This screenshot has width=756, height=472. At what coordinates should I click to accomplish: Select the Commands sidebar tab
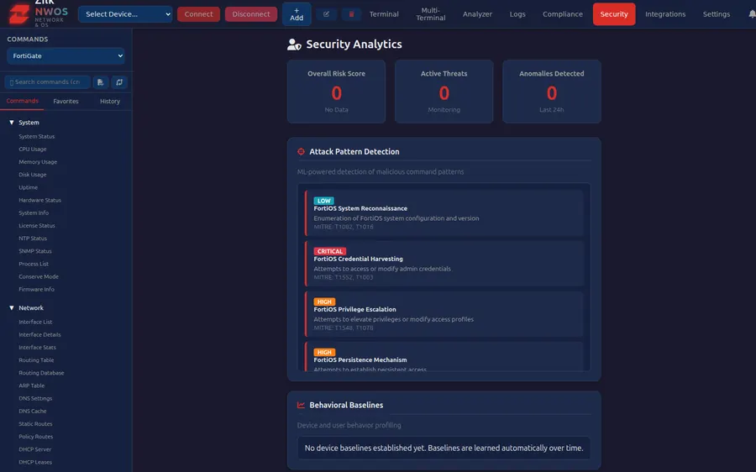[22, 102]
